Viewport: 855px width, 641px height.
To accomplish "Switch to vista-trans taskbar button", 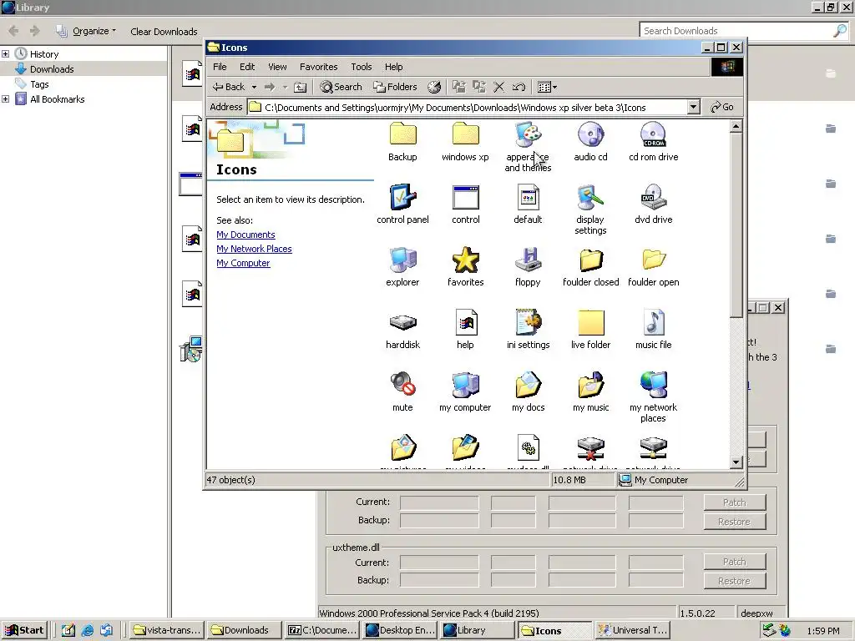I will click(x=168, y=630).
